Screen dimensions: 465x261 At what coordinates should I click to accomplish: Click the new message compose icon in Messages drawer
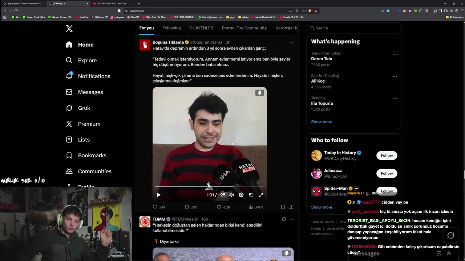(x=439, y=253)
